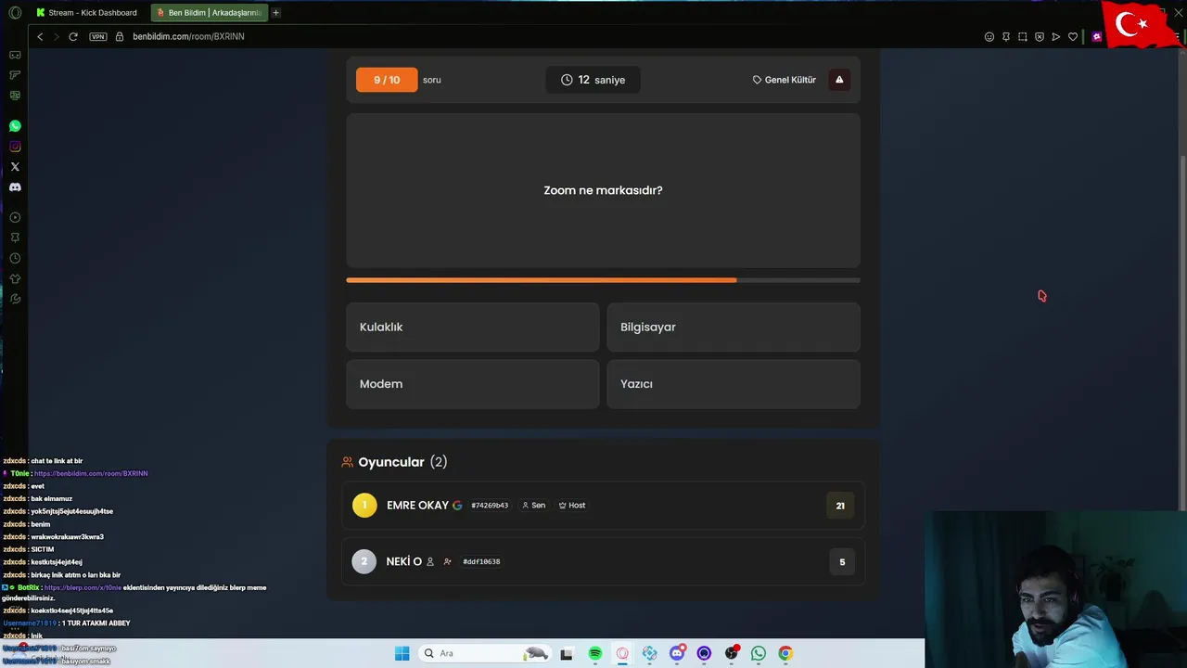Choose the Kulaklık answer
Screen dimensions: 1187x668
pos(473,327)
